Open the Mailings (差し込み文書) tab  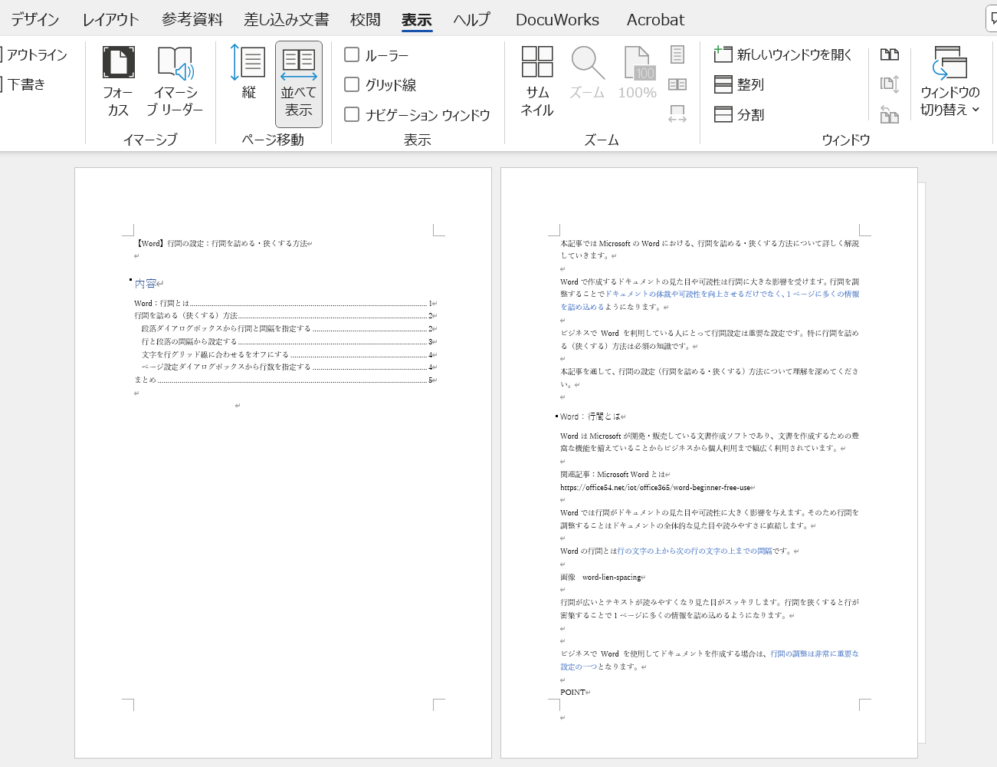287,19
